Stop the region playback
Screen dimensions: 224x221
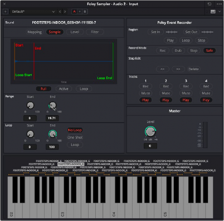[201, 40]
